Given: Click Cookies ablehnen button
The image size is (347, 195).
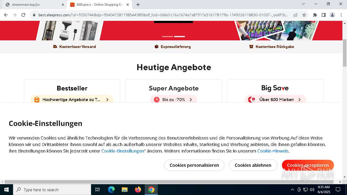Looking at the screenshot, I should (253, 165).
